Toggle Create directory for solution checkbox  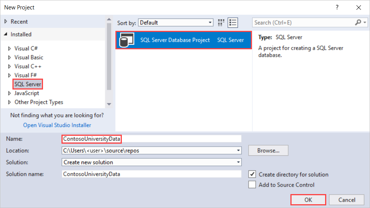click(x=252, y=175)
